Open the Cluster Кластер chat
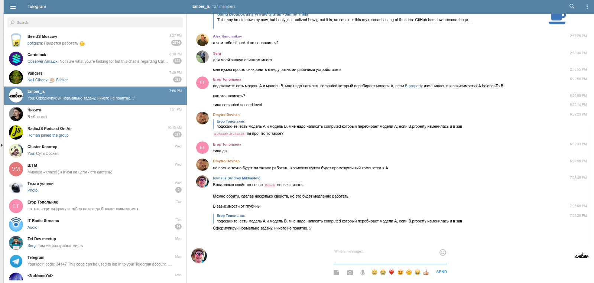 point(95,150)
